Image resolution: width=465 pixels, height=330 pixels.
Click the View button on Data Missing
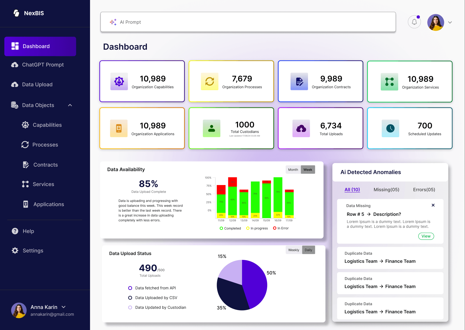click(x=426, y=236)
